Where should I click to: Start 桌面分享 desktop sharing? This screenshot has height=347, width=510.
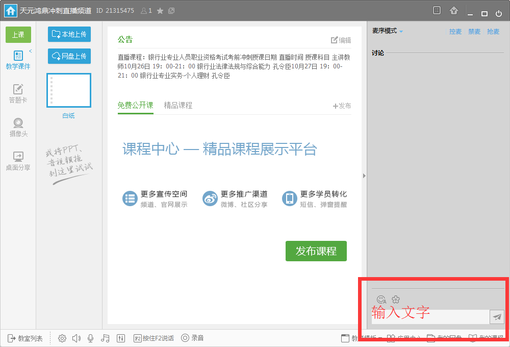pyautogui.click(x=18, y=161)
